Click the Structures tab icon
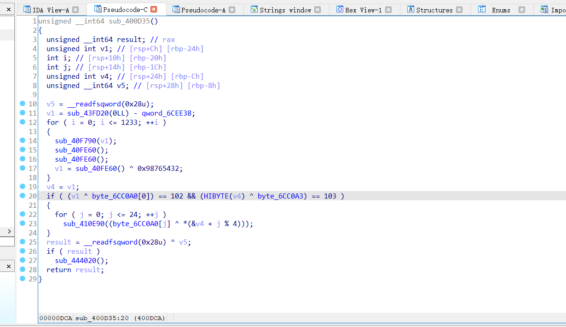Viewport: 566px width, 327px height. [410, 9]
